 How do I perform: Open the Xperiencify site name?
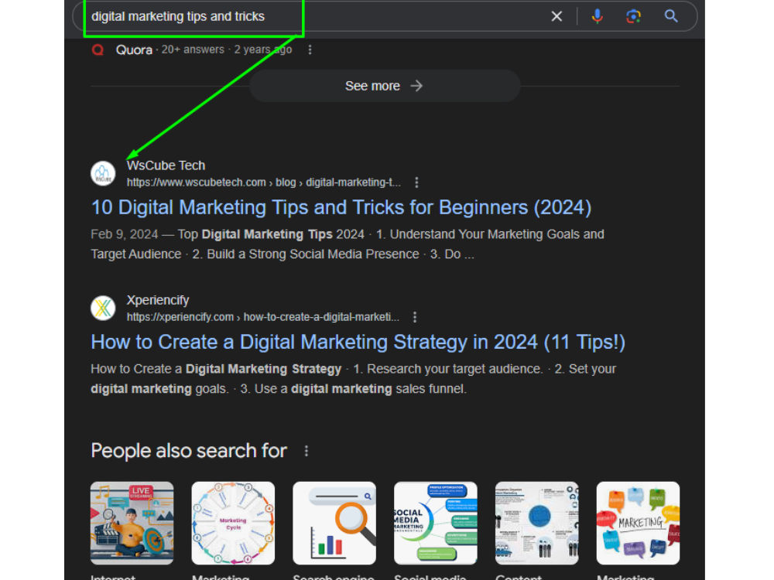[x=157, y=300]
